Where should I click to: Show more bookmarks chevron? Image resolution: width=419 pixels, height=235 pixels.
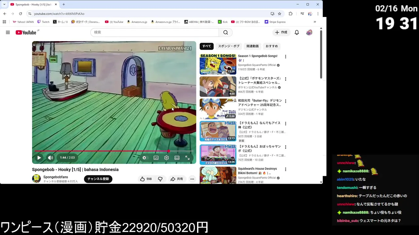click(x=315, y=22)
